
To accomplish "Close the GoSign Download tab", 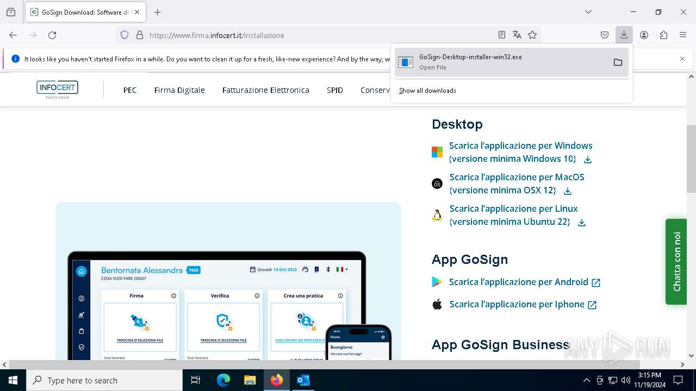I will [137, 12].
